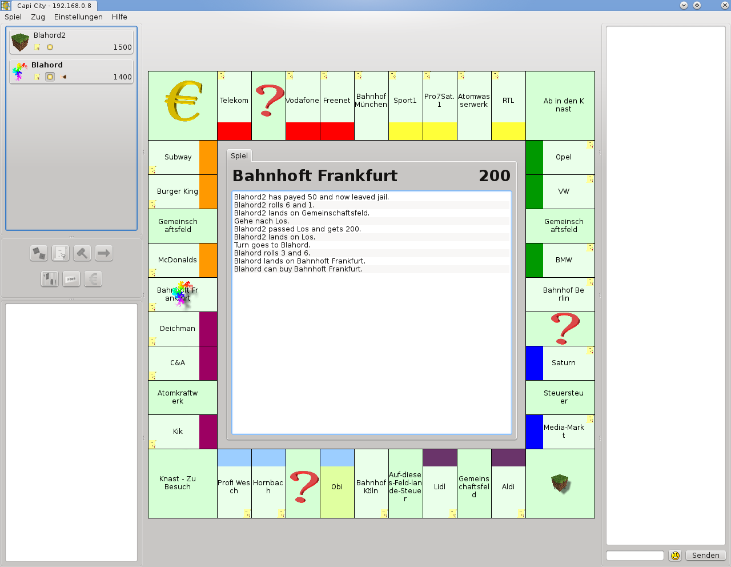The image size is (731, 567).
Task: Select the Blahord2 player entry
Action: [71, 42]
